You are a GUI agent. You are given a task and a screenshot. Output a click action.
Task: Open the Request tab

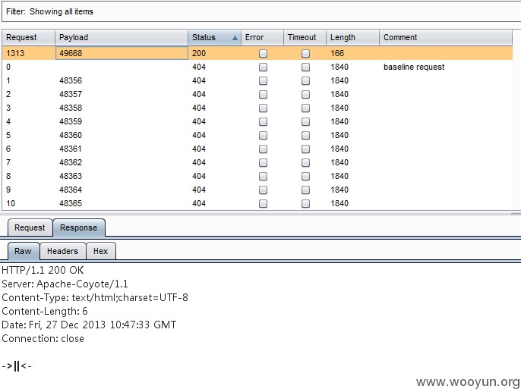tap(30, 227)
